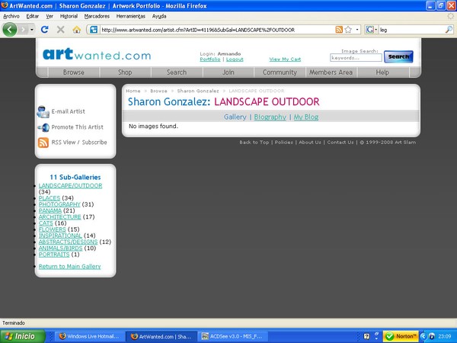
Task: Open the FLOWERS sub-gallery
Action: pyautogui.click(x=52, y=229)
